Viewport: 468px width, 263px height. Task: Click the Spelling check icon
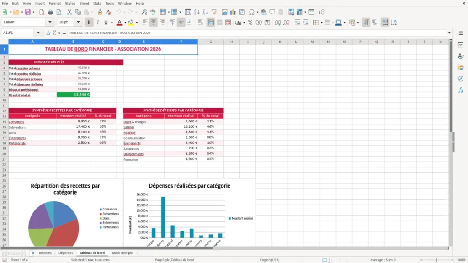tap(153, 12)
